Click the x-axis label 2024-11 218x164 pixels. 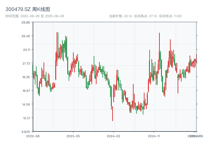(154, 136)
